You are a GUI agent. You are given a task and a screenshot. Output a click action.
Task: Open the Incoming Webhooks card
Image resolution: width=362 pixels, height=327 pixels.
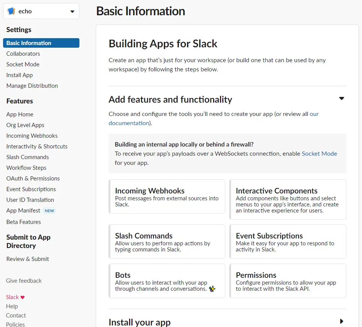click(167, 197)
